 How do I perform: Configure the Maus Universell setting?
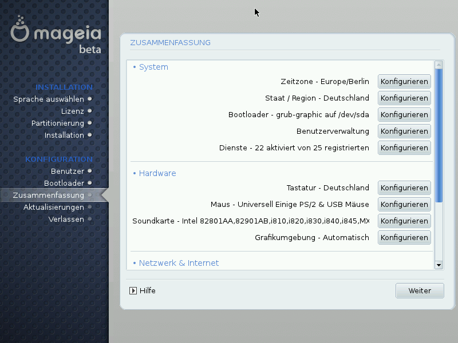[404, 205]
